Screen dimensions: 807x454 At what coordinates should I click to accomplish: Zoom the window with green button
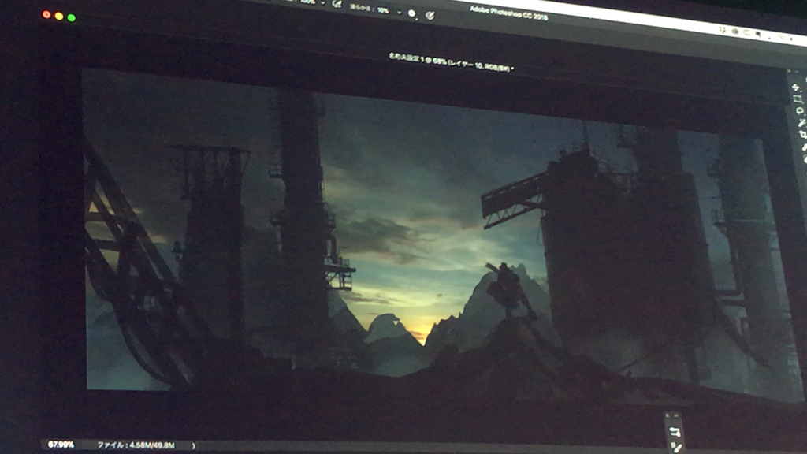[71, 17]
